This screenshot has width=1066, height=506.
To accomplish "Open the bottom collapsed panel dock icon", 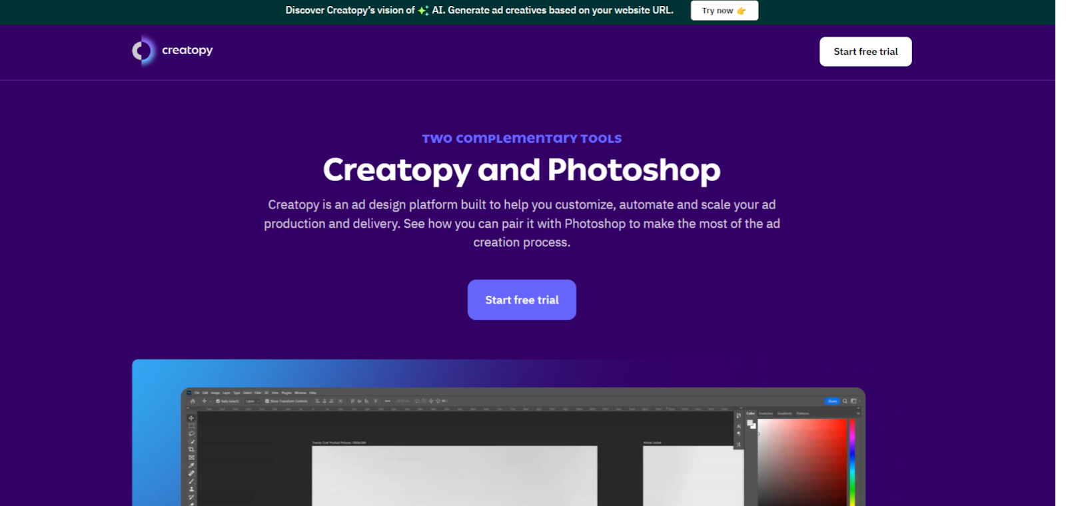I will coord(739,444).
